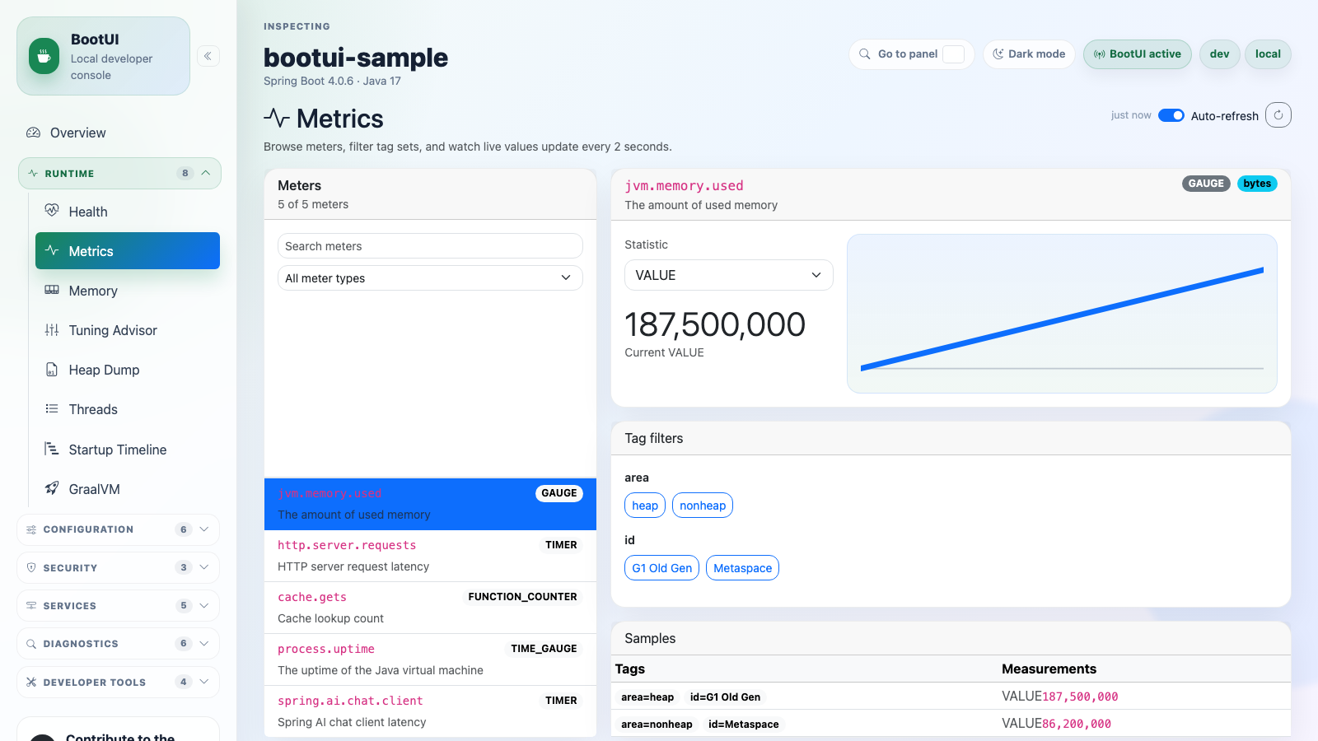Image resolution: width=1318 pixels, height=741 pixels.
Task: Click the Memory chip icon
Action: coord(52,290)
